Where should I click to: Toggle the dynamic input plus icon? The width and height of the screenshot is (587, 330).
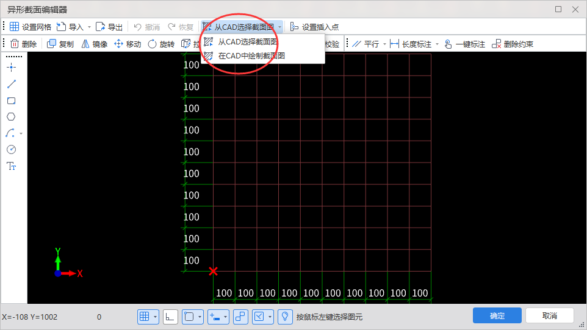[215, 317]
